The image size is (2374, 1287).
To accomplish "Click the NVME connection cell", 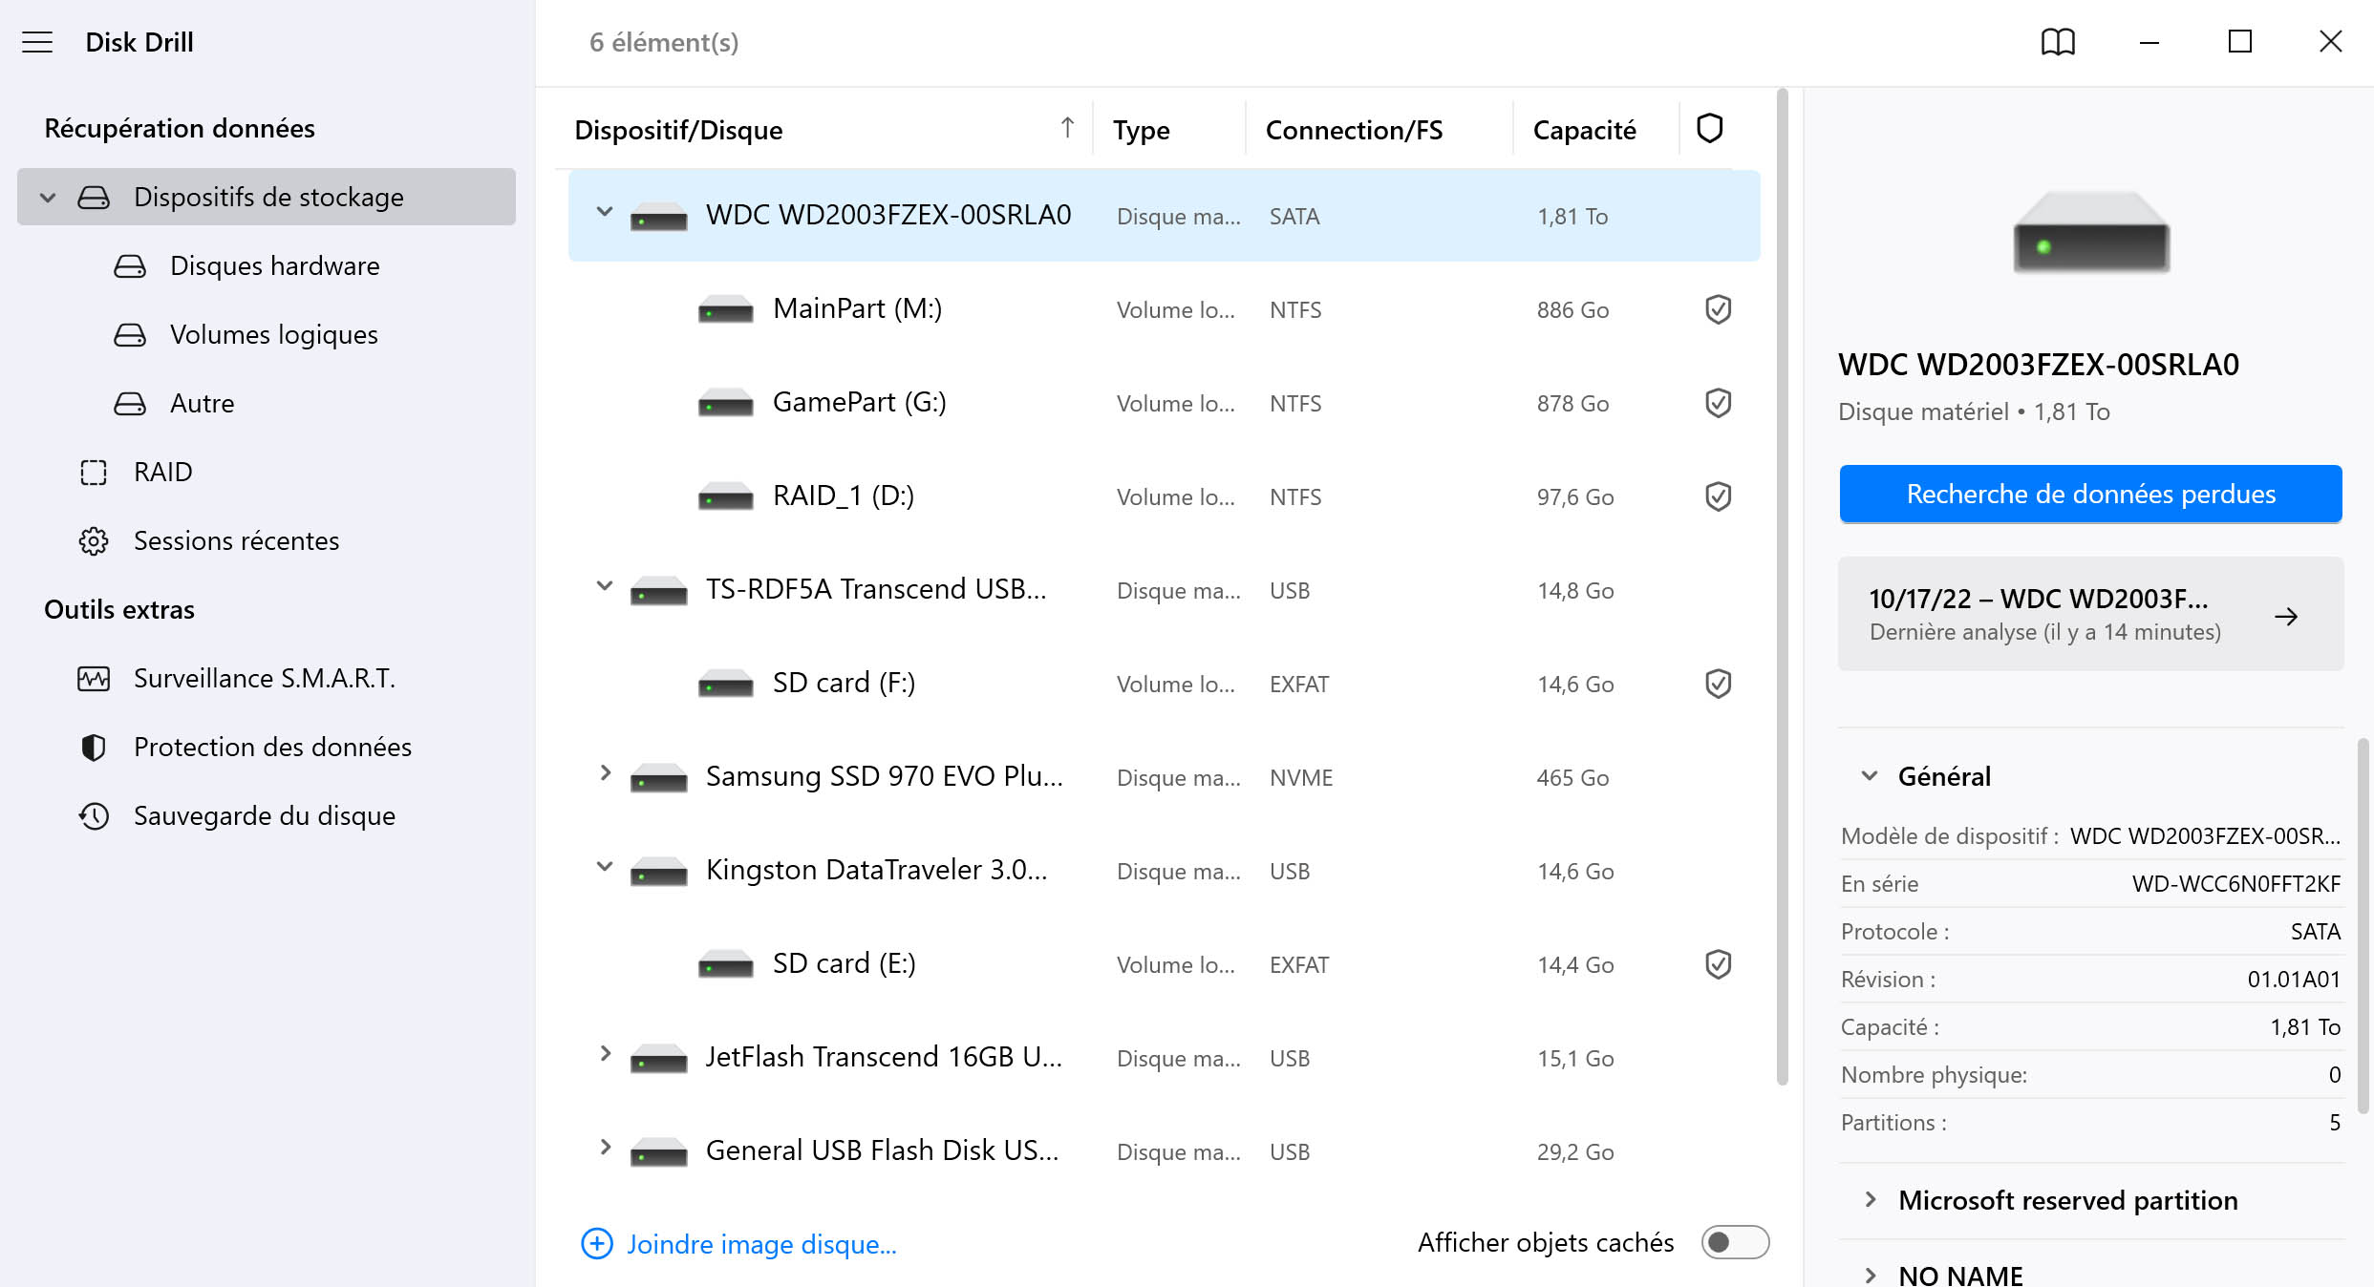I will click(1301, 778).
